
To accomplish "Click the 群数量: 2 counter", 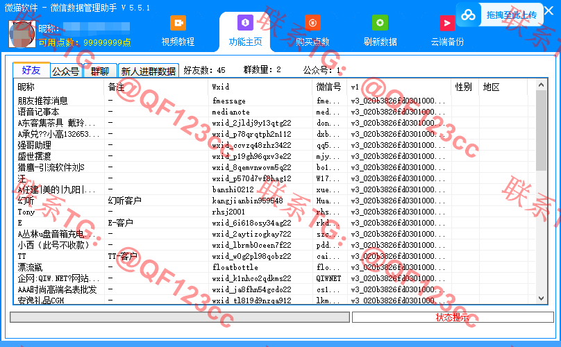I will tap(262, 70).
